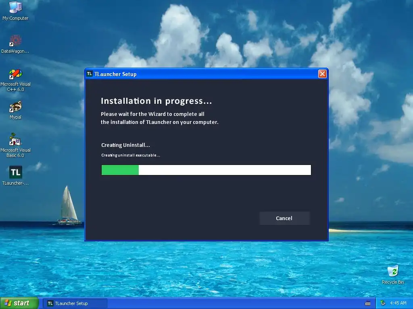Open the Windows start menu

[x=19, y=303]
